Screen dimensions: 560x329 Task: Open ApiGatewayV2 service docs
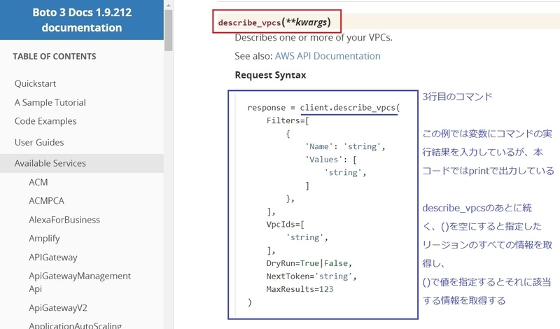[x=58, y=308]
